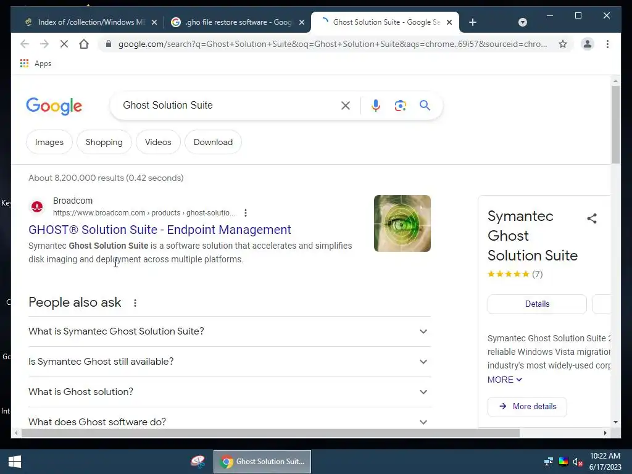
Task: Open the network tray icon
Action: tap(549, 462)
